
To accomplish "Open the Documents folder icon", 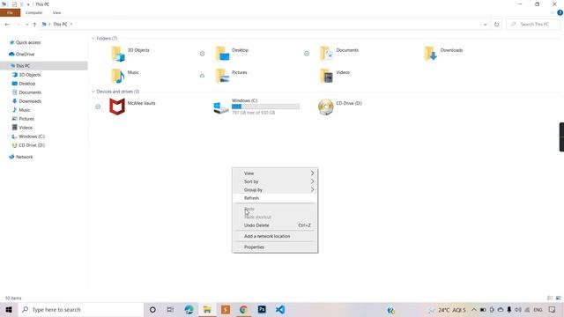I will [x=326, y=54].
